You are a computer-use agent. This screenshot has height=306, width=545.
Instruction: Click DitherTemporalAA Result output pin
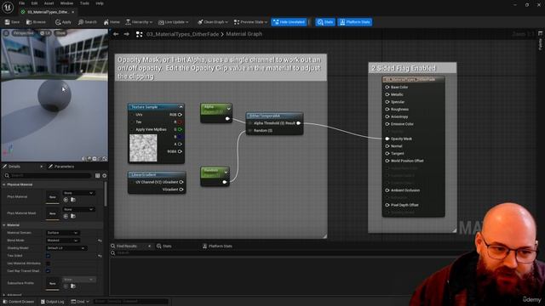[299, 123]
